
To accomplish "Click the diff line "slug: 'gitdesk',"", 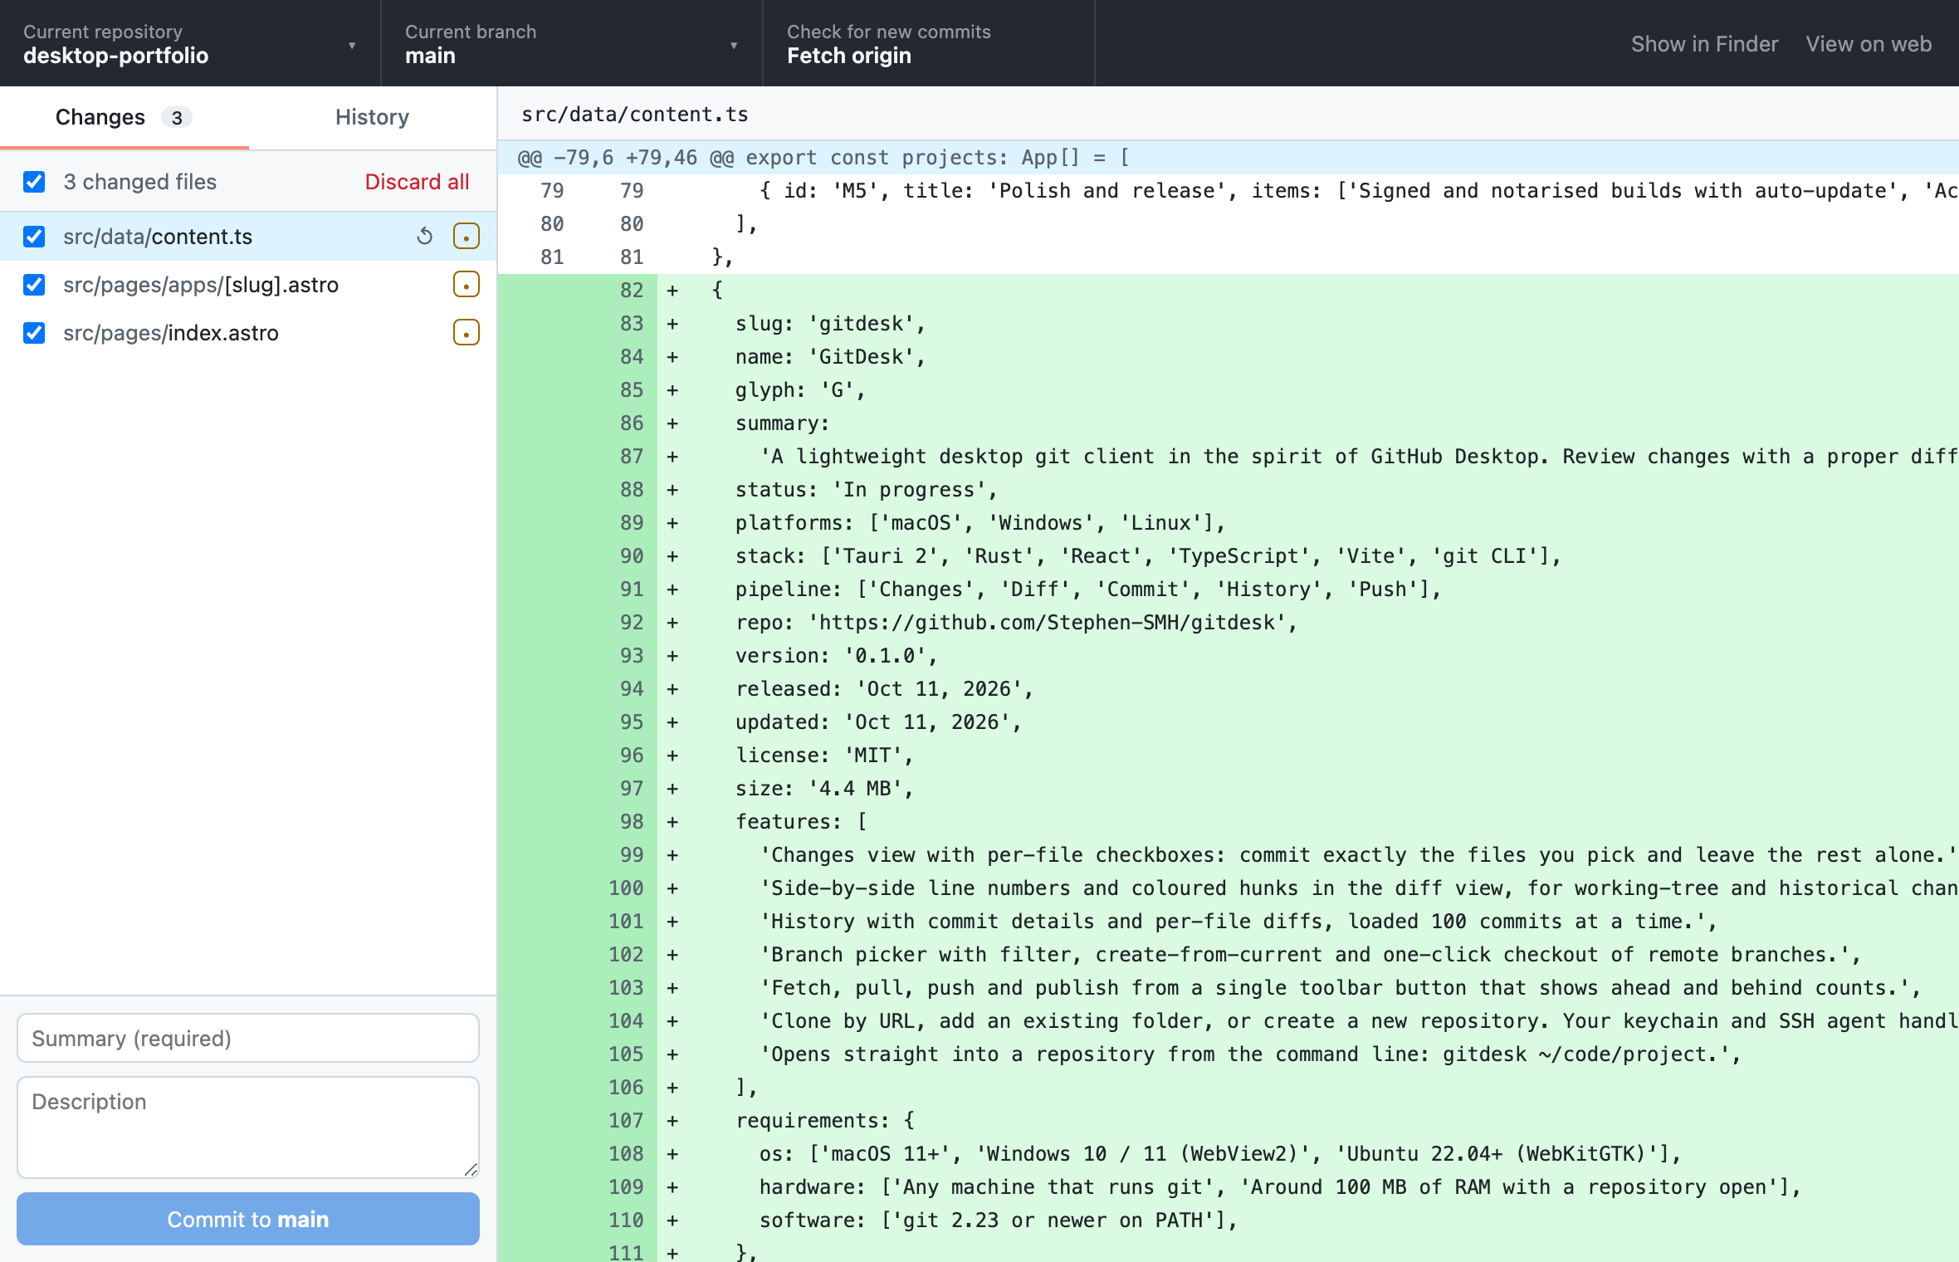I will point(1228,324).
